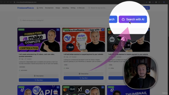Open 'I will create automated top 10 videos' title
Image resolution: width=169 pixels, height=95 pixels.
tap(37, 55)
